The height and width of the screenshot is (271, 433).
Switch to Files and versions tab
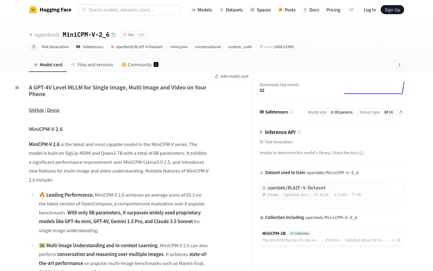point(92,64)
